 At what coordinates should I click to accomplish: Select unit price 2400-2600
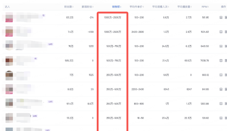click(138, 32)
